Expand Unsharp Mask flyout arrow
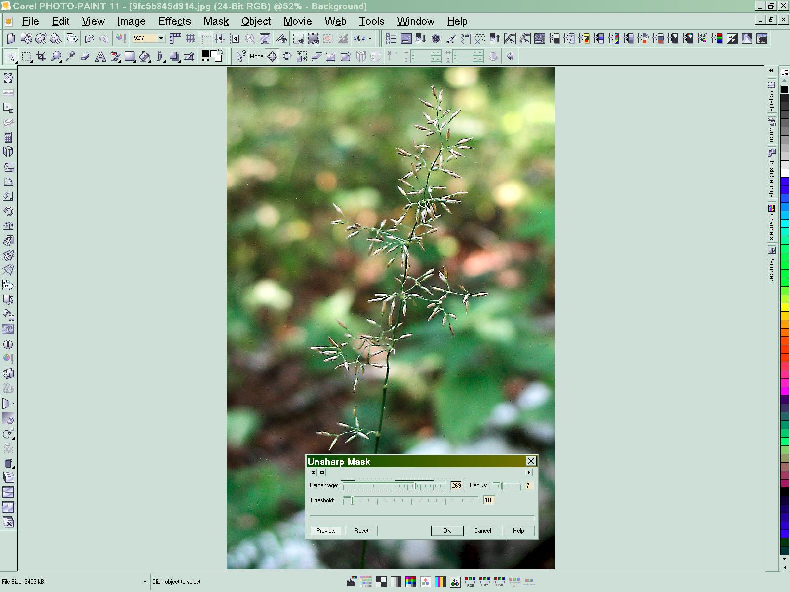790x592 pixels. coord(529,473)
